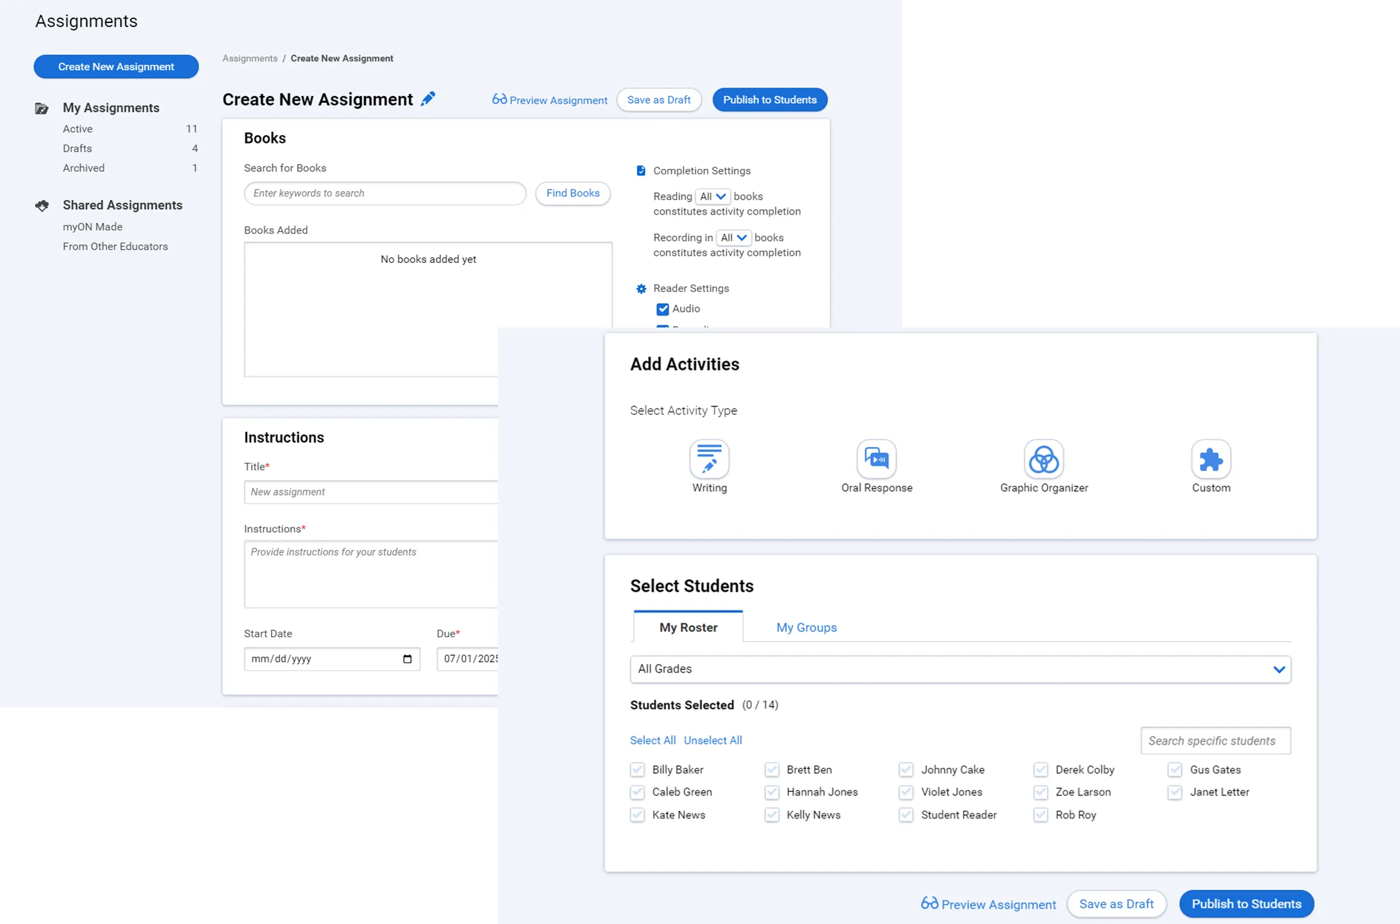Select the Writing activity icon
Screen dimensions: 1400x924
(709, 459)
